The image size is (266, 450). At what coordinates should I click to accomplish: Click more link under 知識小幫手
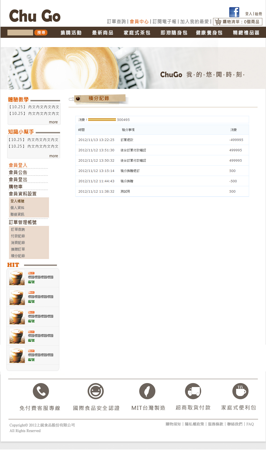[53, 156]
